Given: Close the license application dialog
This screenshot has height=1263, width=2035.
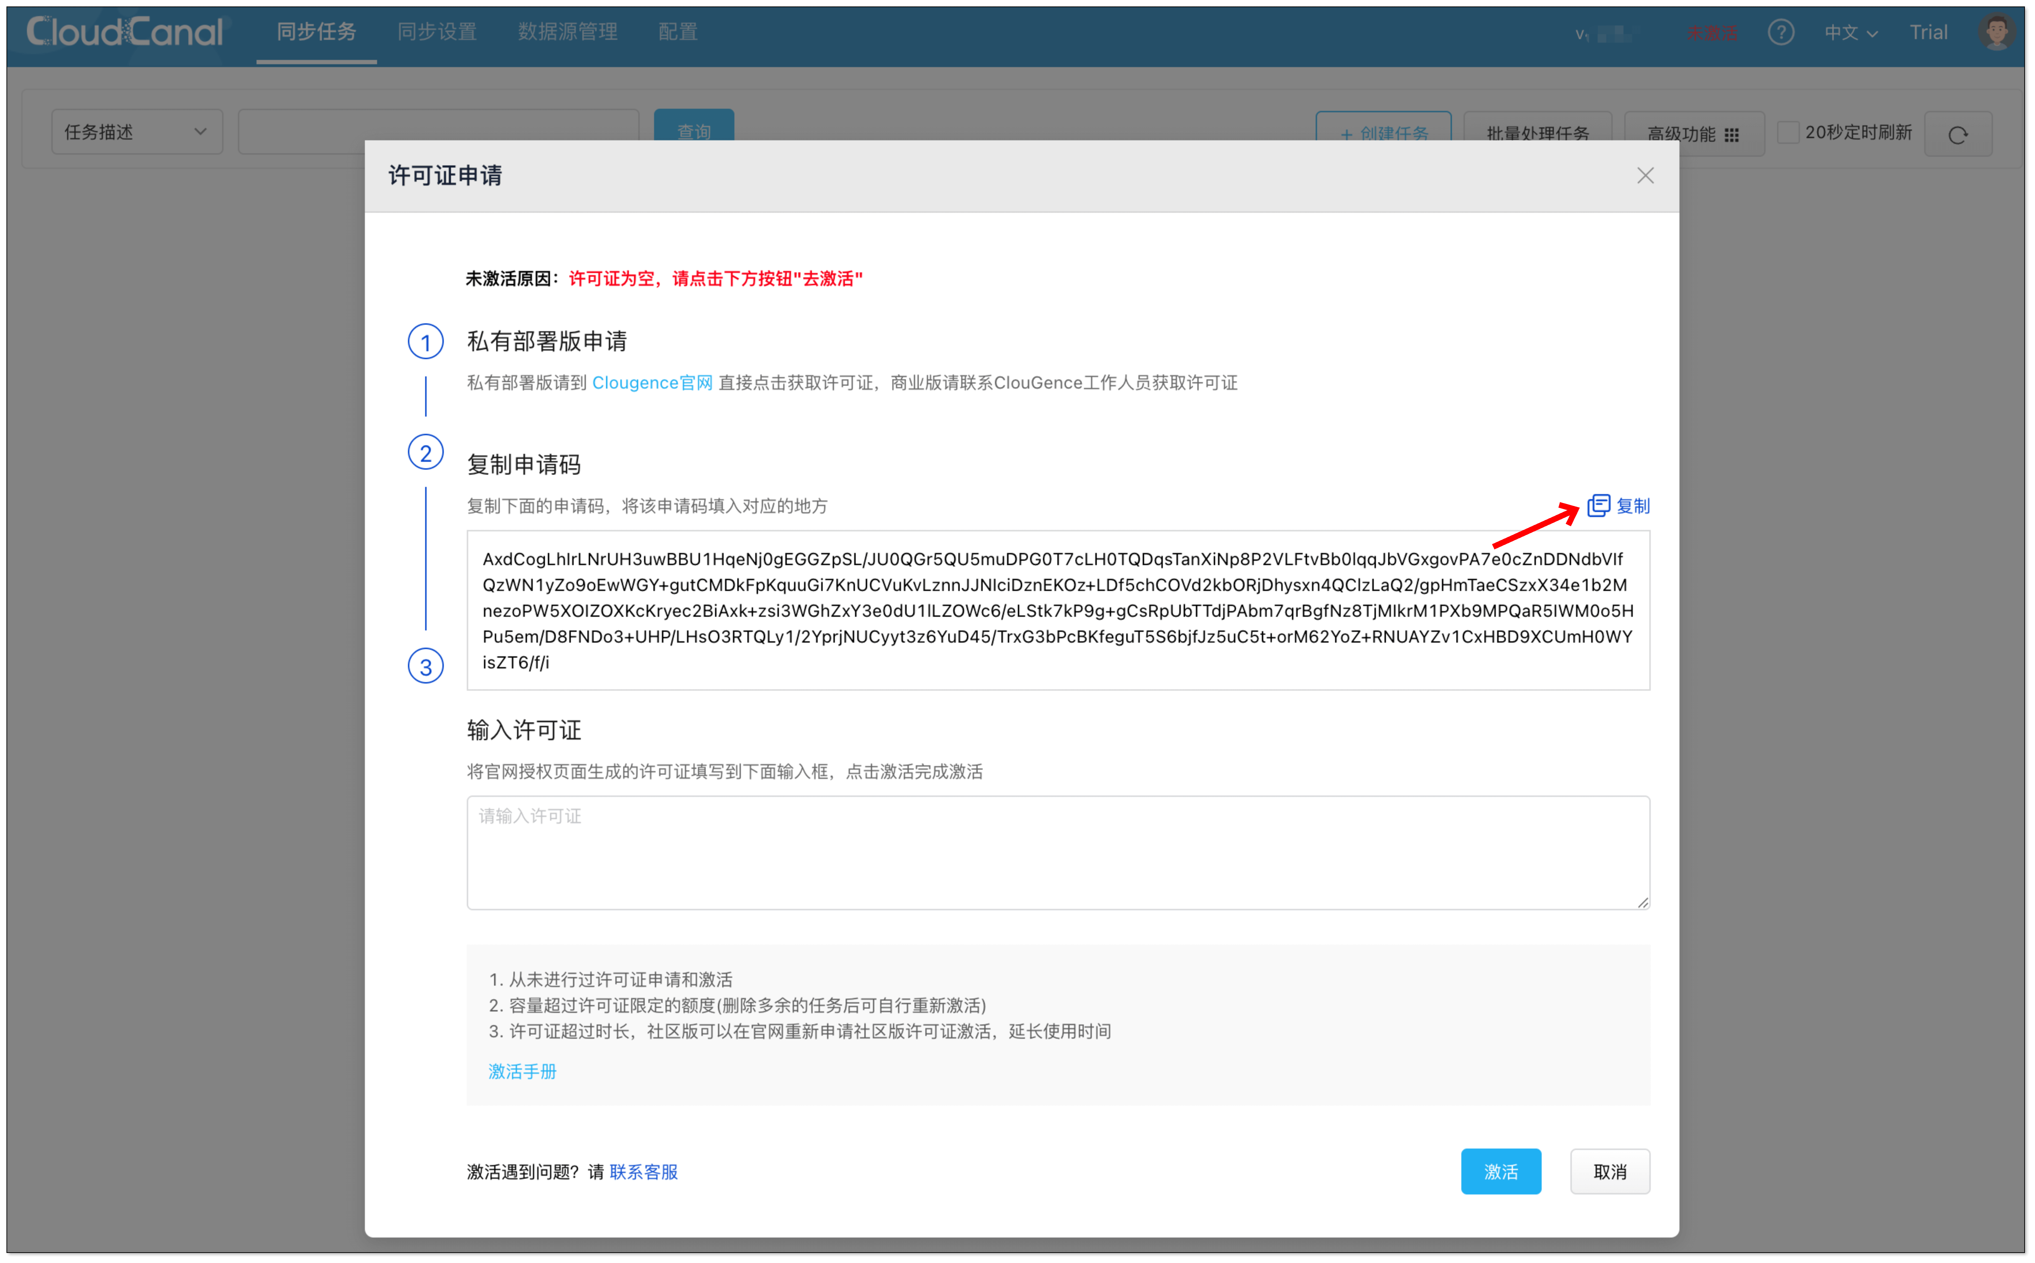Looking at the screenshot, I should [x=1644, y=175].
